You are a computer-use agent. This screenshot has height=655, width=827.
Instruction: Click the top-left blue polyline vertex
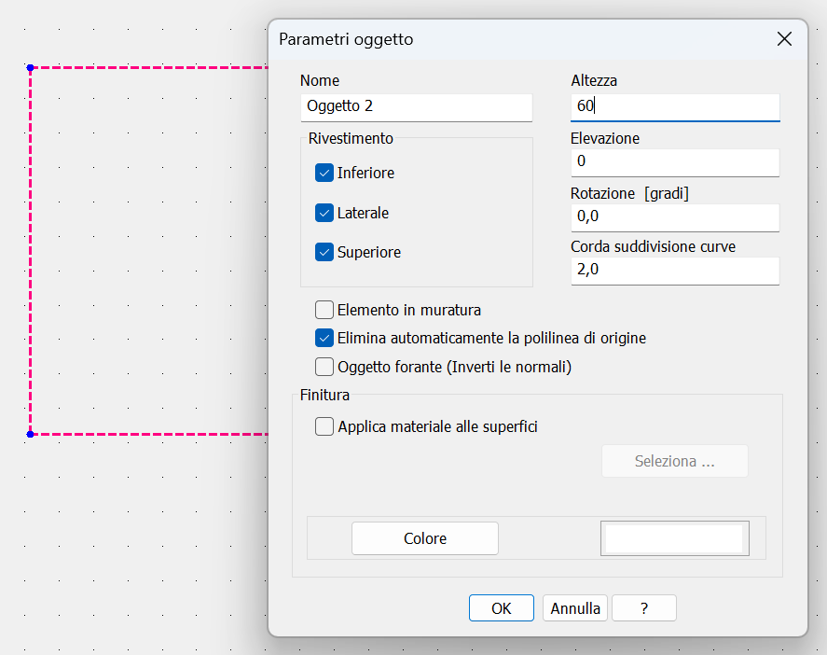click(30, 67)
